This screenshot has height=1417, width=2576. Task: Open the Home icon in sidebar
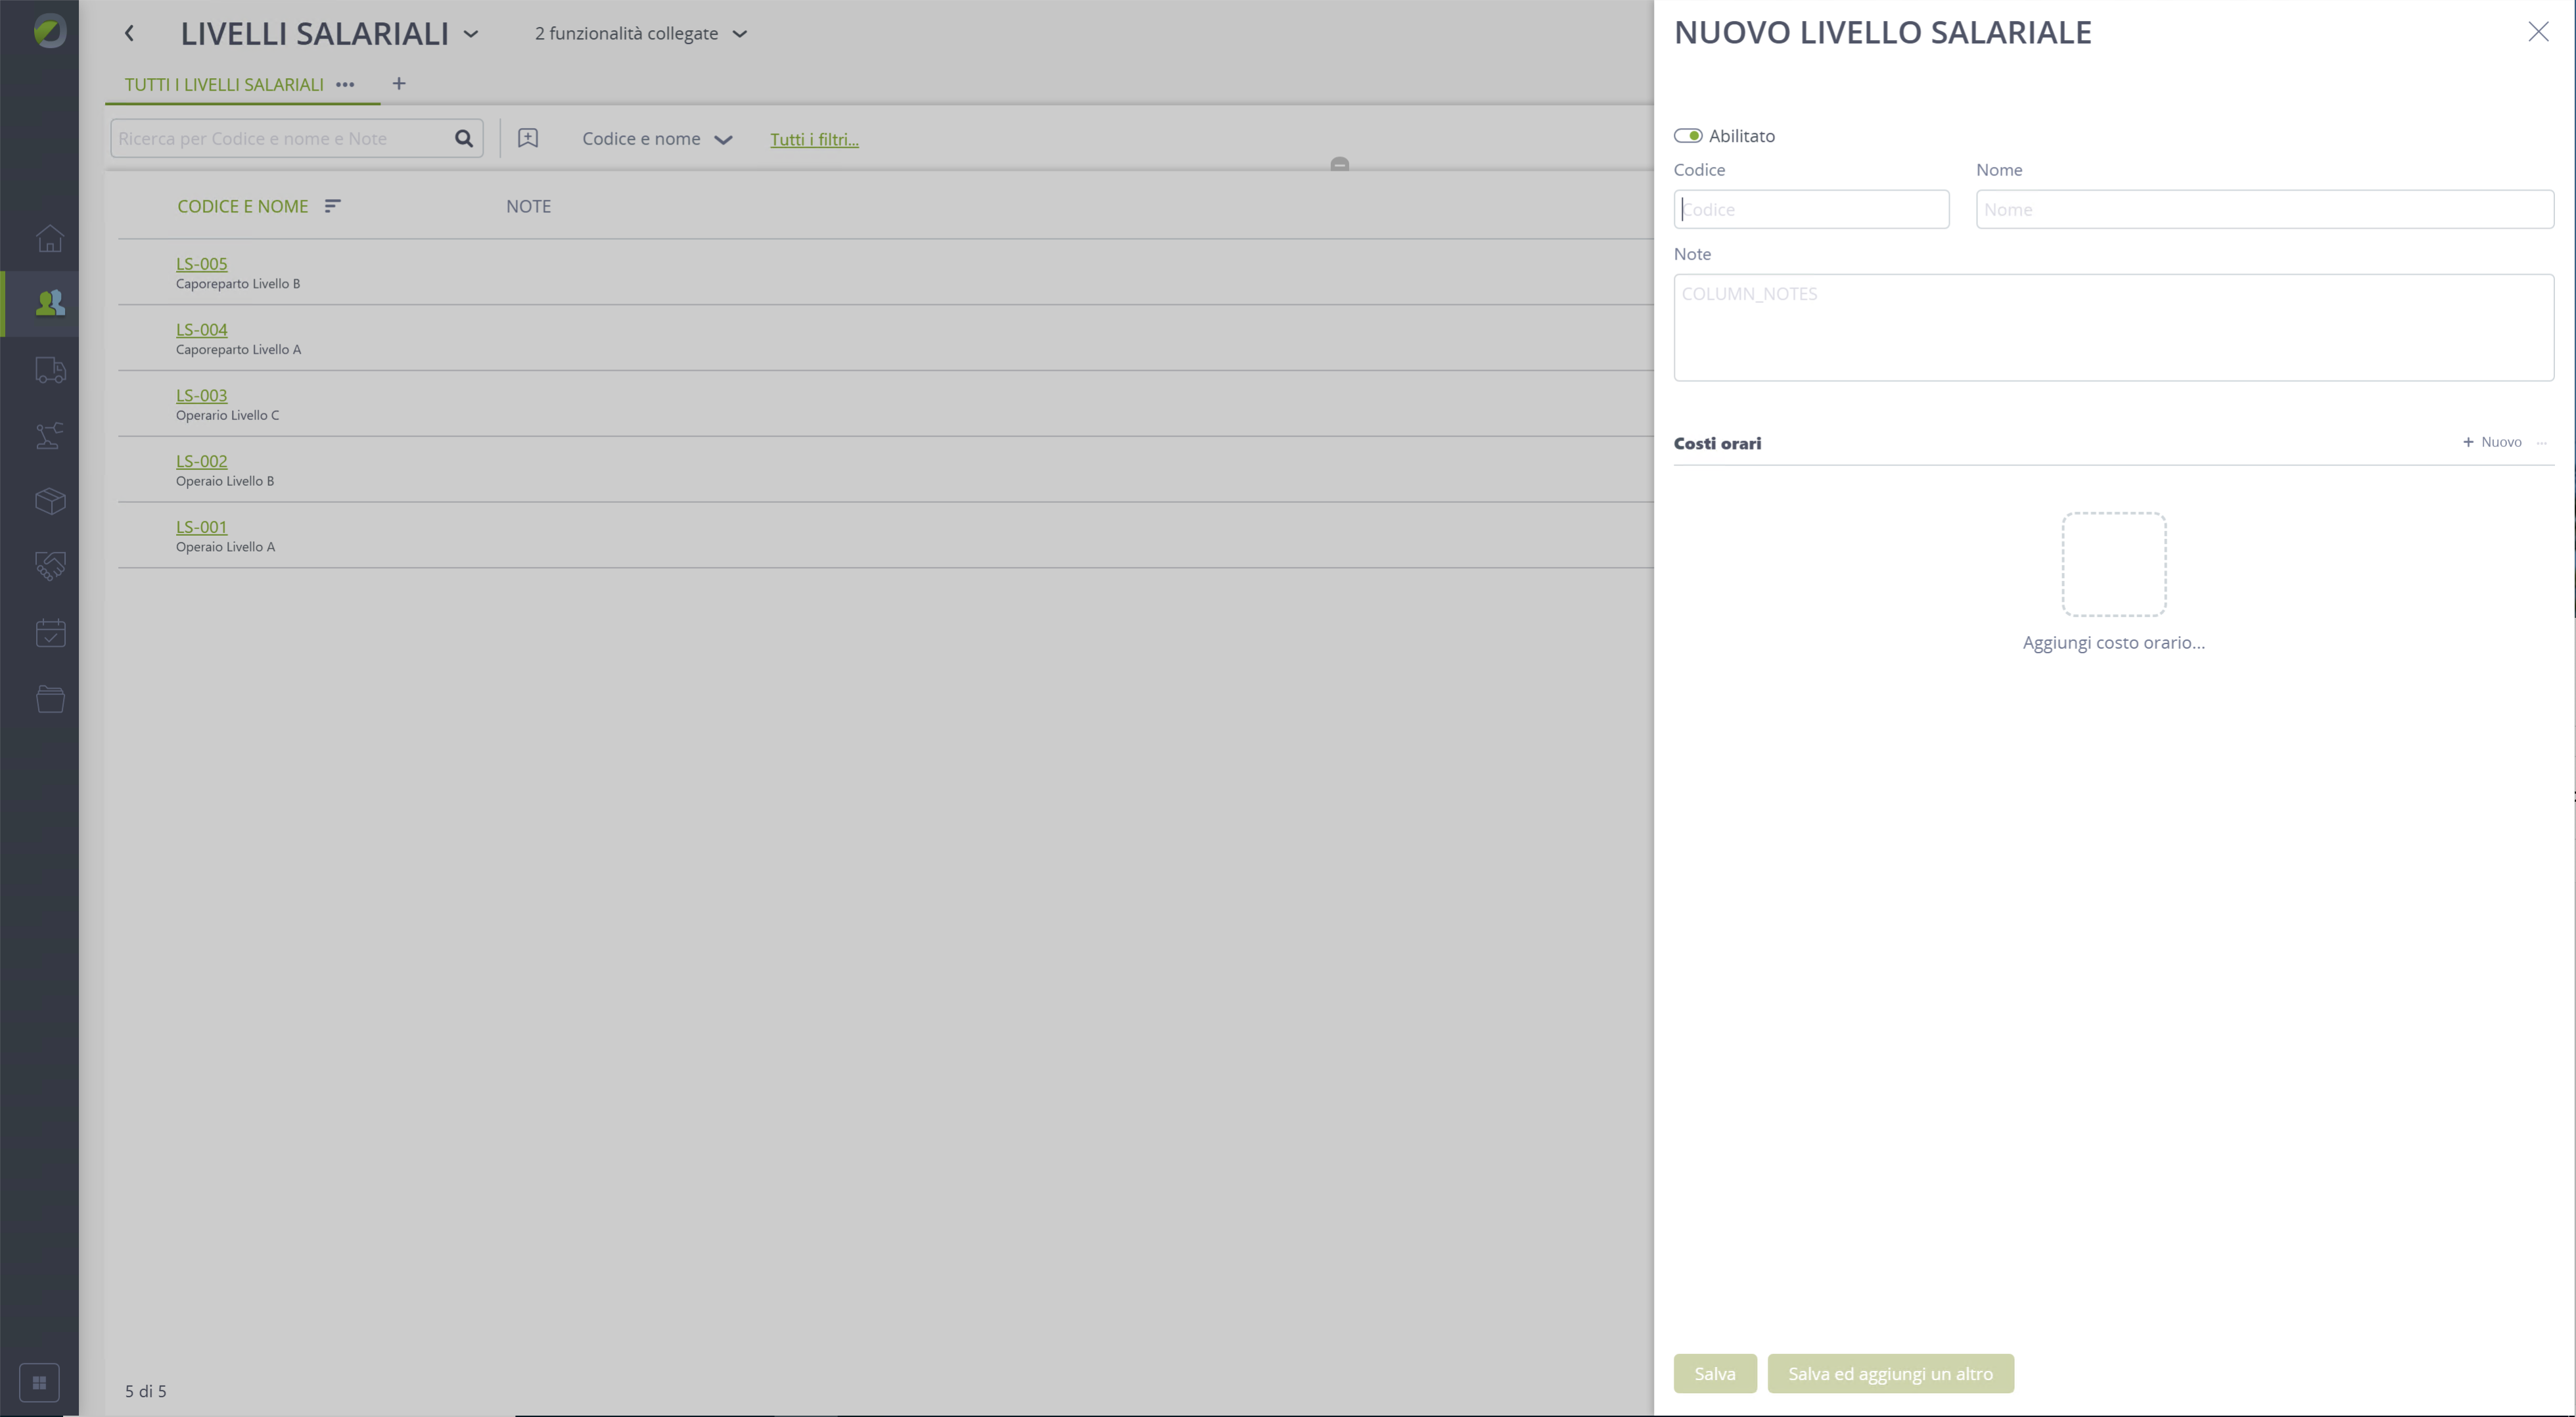point(50,239)
